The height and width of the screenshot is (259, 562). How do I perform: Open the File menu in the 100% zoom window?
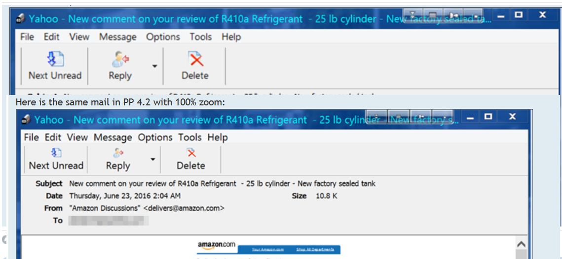click(31, 137)
